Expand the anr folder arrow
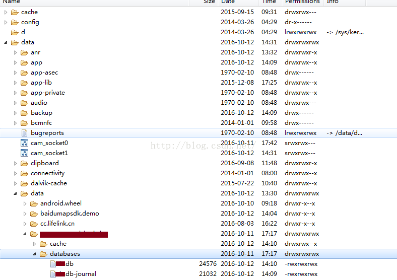The width and height of the screenshot is (397, 280). point(15,53)
